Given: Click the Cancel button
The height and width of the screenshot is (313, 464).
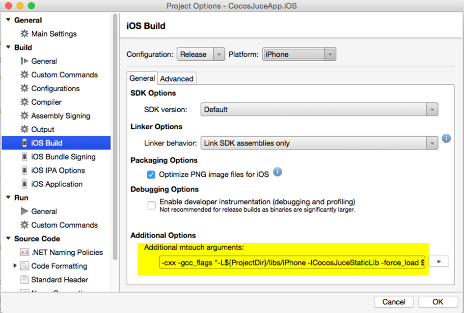Looking at the screenshot, I should (394, 302).
